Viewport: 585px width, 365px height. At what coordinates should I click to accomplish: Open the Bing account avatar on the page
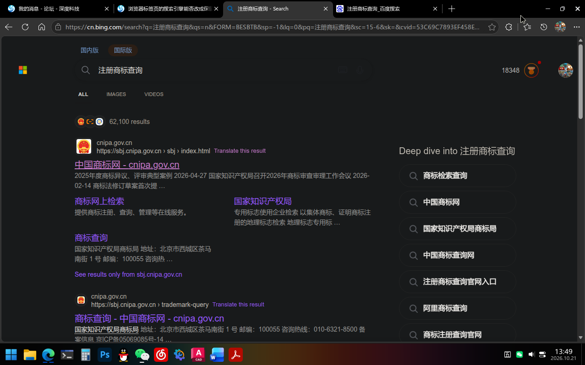click(566, 70)
